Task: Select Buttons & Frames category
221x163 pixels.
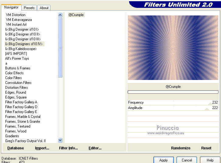Action: [18, 68]
